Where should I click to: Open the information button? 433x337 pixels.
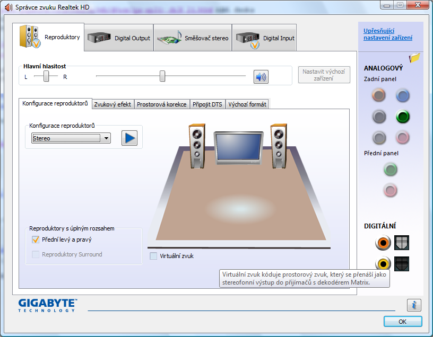[x=414, y=305]
